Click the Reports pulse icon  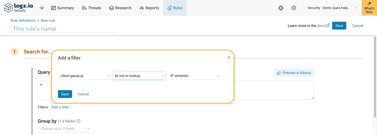[x=142, y=8]
